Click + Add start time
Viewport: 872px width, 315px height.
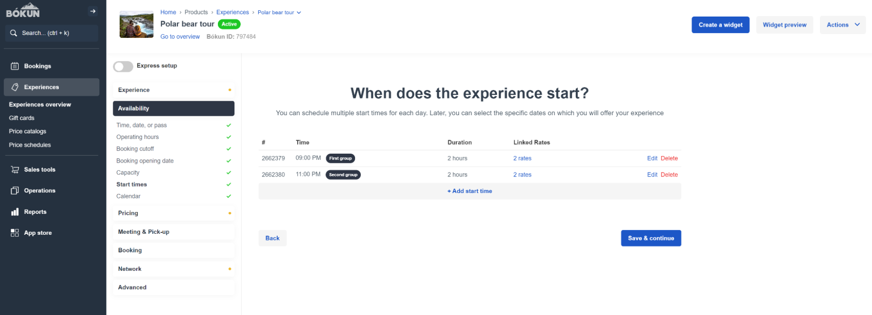(x=469, y=191)
